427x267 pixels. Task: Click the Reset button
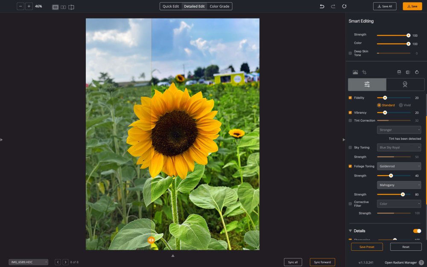point(406,247)
